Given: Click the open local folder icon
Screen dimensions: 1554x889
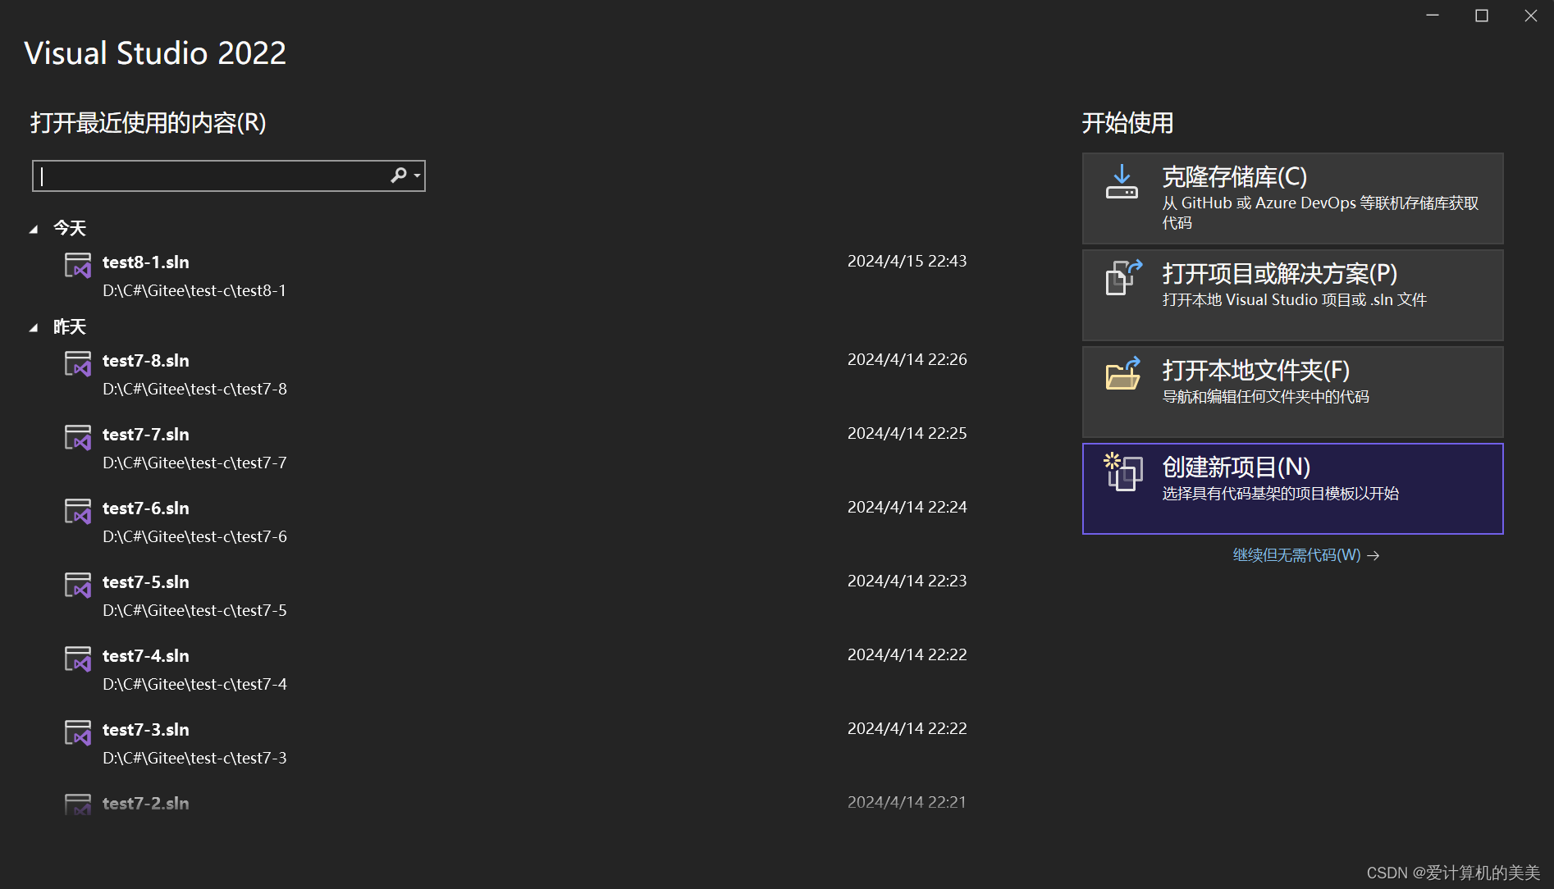Looking at the screenshot, I should [1123, 374].
